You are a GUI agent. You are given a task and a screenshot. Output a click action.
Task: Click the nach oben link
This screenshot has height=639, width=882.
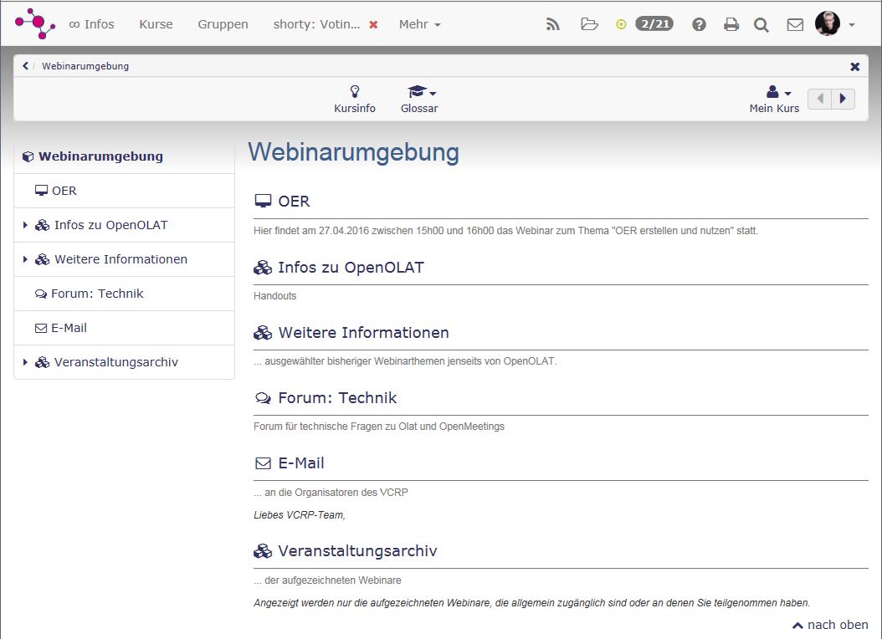(830, 625)
